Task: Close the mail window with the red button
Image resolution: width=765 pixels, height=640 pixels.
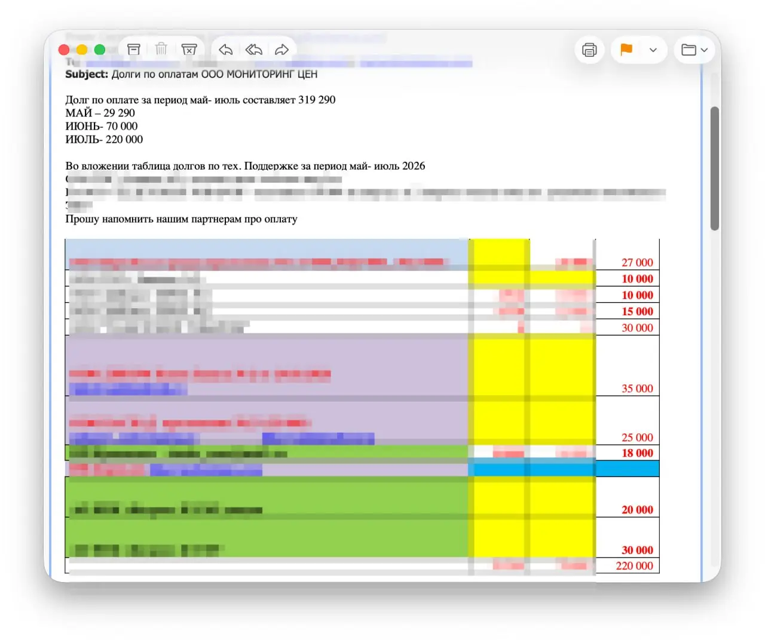Action: click(x=64, y=50)
